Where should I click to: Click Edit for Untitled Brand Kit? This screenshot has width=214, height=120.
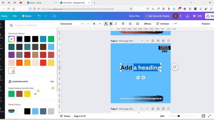click(52, 81)
